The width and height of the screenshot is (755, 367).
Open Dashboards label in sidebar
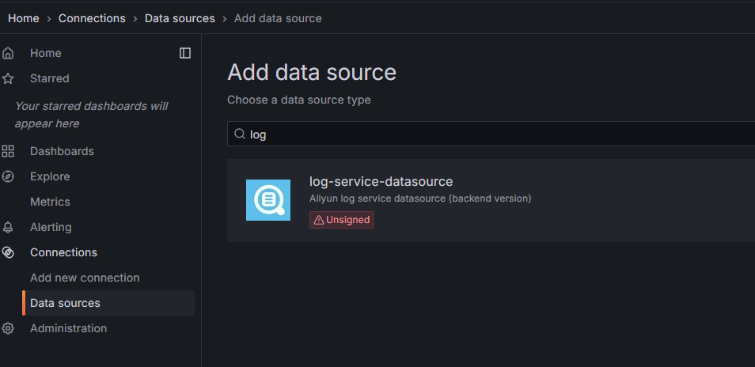click(62, 151)
